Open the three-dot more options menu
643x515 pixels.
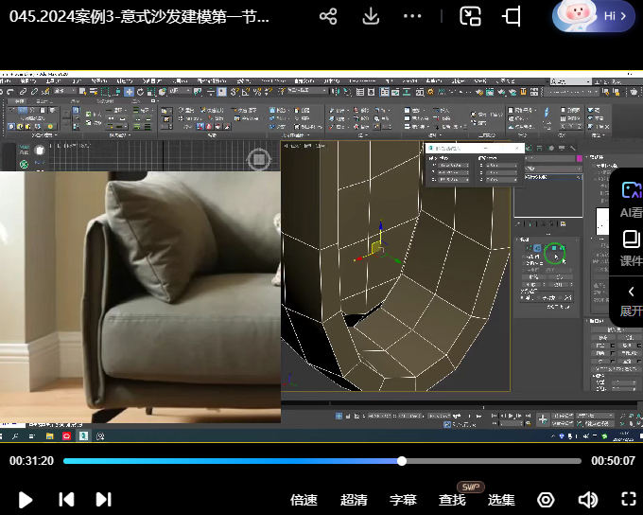click(x=412, y=17)
